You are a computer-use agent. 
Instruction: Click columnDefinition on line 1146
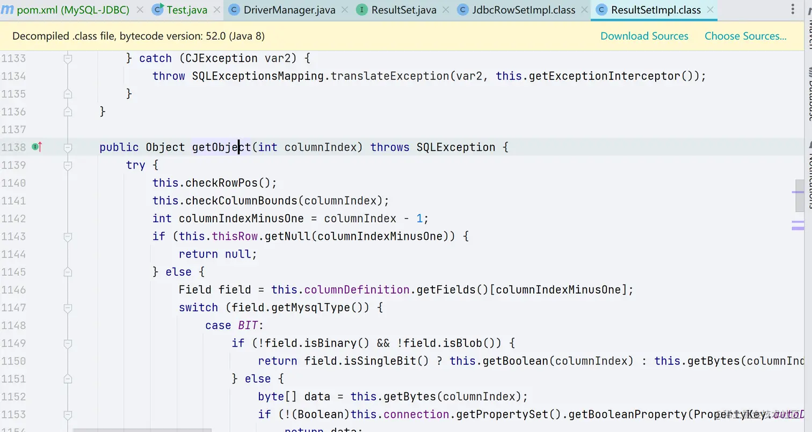357,289
